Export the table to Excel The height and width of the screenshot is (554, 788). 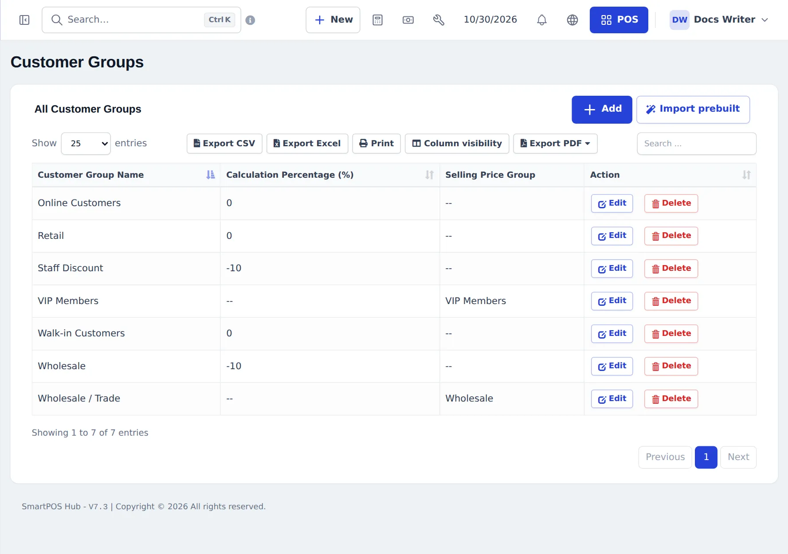(307, 144)
